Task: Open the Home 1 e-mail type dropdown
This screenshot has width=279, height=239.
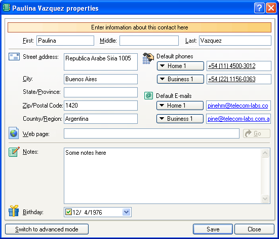Action: tap(180, 106)
